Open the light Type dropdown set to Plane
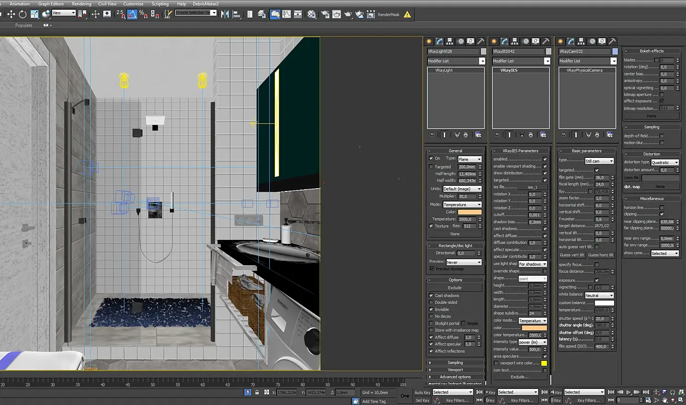This screenshot has width=686, height=405. pos(469,159)
